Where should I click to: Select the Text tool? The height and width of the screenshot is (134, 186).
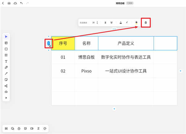click(x=6, y=61)
